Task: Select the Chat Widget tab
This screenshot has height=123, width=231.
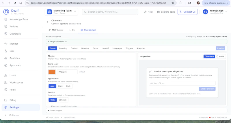Action: [x=88, y=30]
